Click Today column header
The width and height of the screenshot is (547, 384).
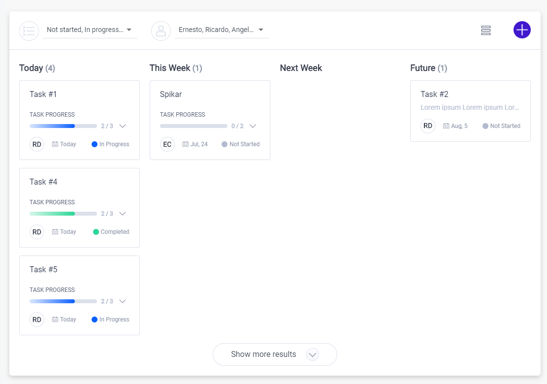coord(37,68)
